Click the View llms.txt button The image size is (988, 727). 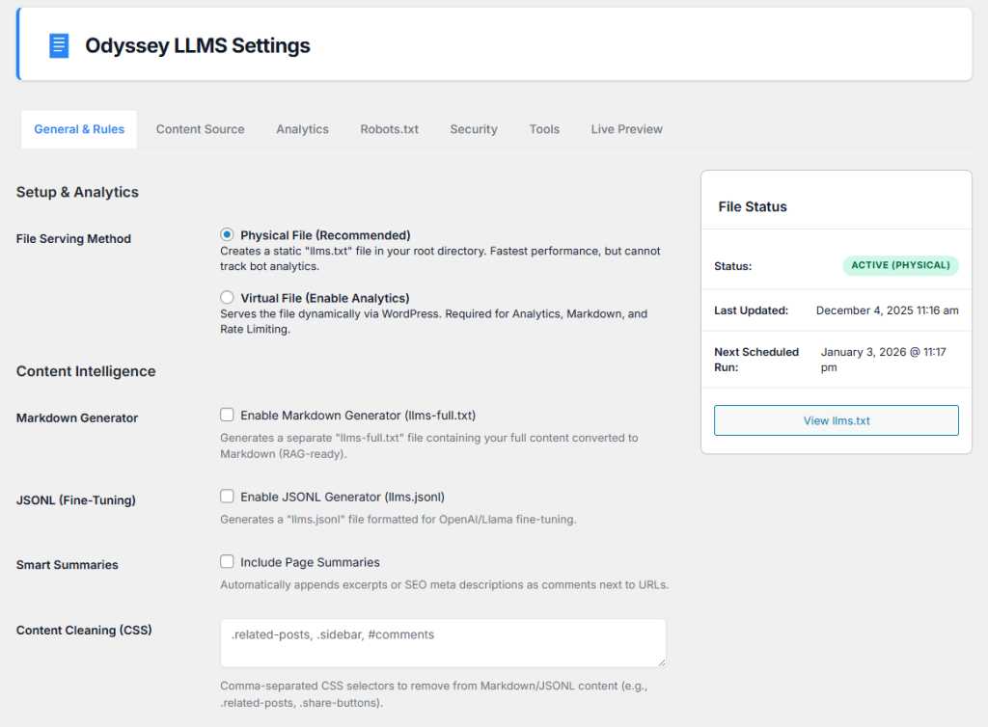tap(836, 420)
